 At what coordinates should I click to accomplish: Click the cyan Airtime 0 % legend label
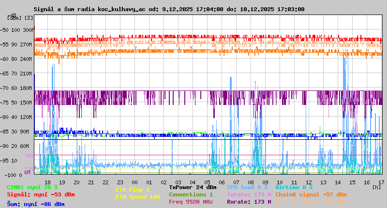click(x=294, y=187)
